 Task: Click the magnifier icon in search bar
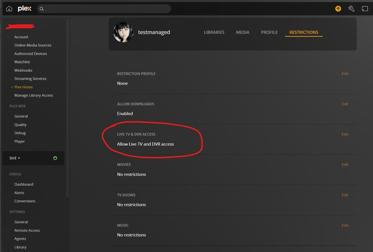pos(42,9)
